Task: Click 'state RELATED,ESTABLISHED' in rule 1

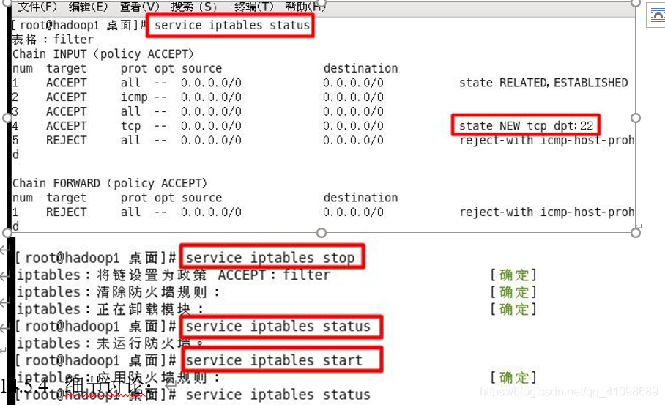Action: tap(543, 83)
